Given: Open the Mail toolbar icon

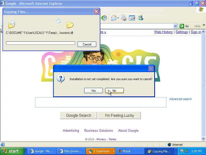Looking at the screenshot, I should coord(114,18).
